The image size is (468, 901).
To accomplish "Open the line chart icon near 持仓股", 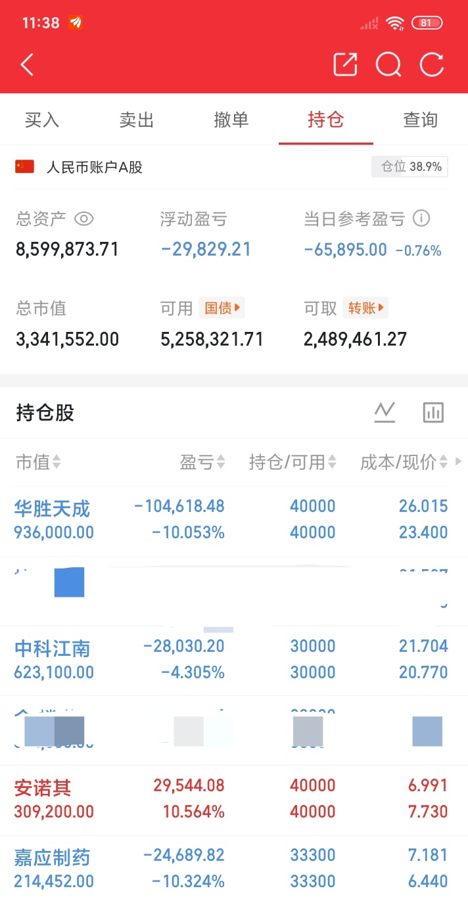I will point(385,412).
